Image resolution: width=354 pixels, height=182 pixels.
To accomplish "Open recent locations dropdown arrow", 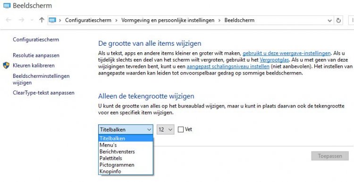I will (32, 20).
